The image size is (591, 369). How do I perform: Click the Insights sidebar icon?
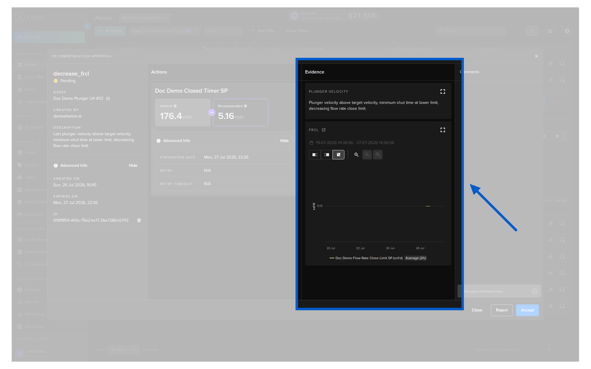20,165
